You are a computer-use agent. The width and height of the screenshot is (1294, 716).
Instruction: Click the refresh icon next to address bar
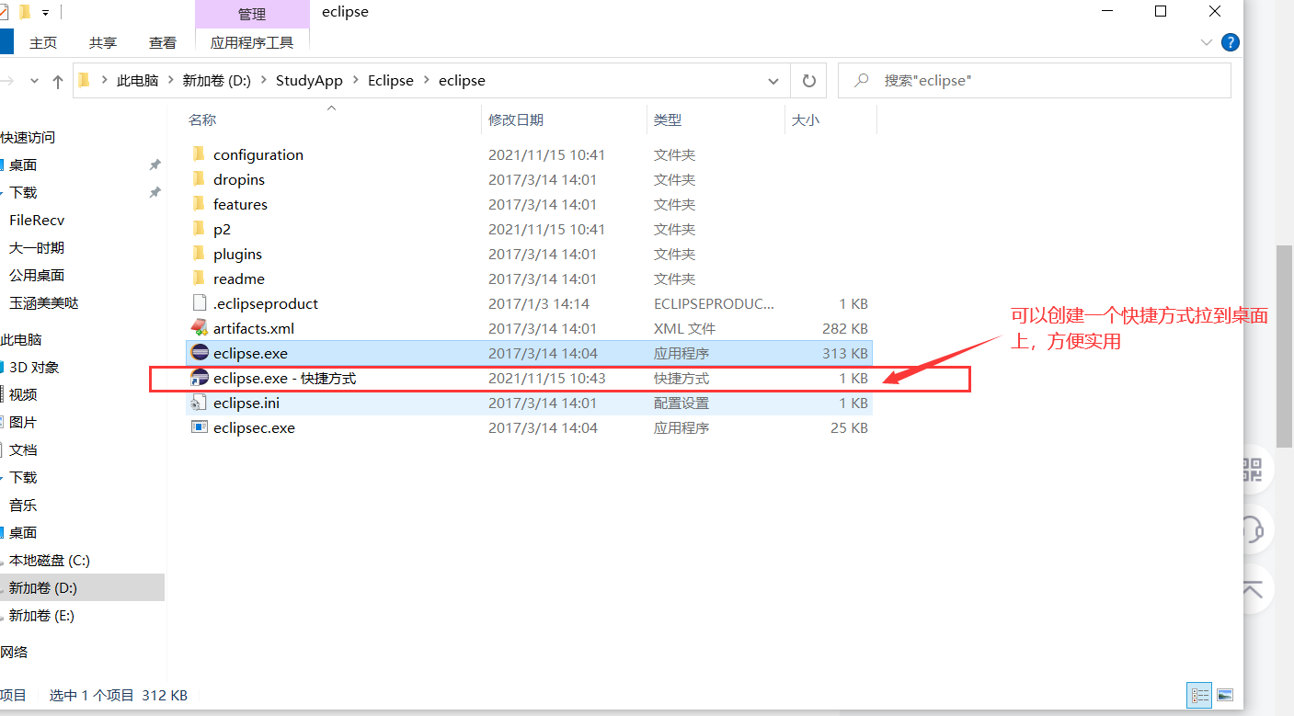[808, 80]
